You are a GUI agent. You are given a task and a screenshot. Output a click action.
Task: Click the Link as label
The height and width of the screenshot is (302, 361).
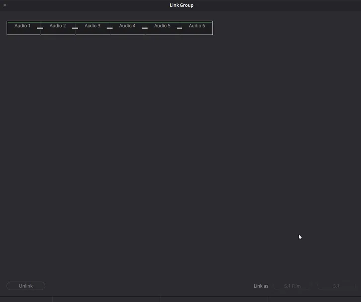[261, 286]
